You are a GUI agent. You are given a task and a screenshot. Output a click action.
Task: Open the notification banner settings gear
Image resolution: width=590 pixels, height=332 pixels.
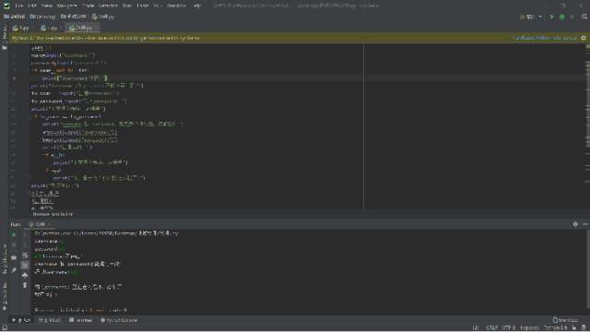coord(584,38)
